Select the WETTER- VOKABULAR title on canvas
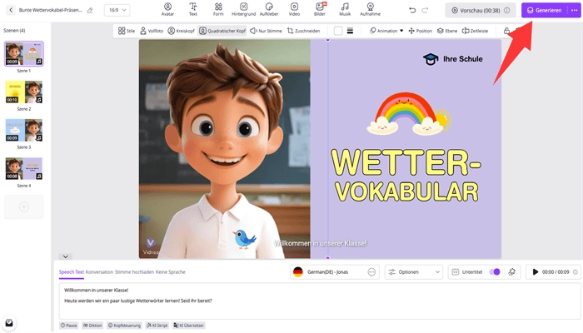The width and height of the screenshot is (583, 333). point(406,176)
